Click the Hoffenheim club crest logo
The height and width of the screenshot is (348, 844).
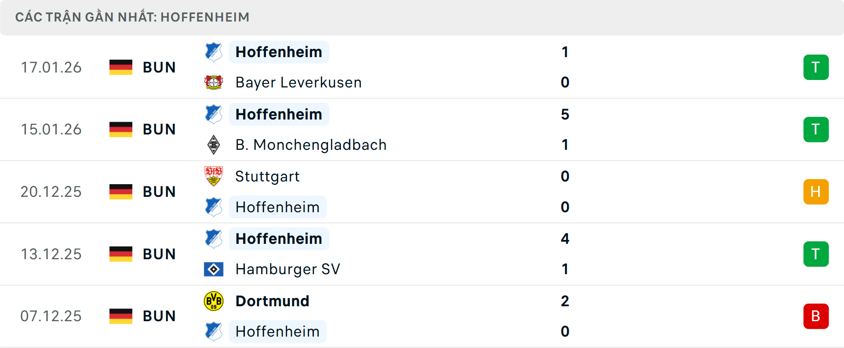pos(214,51)
